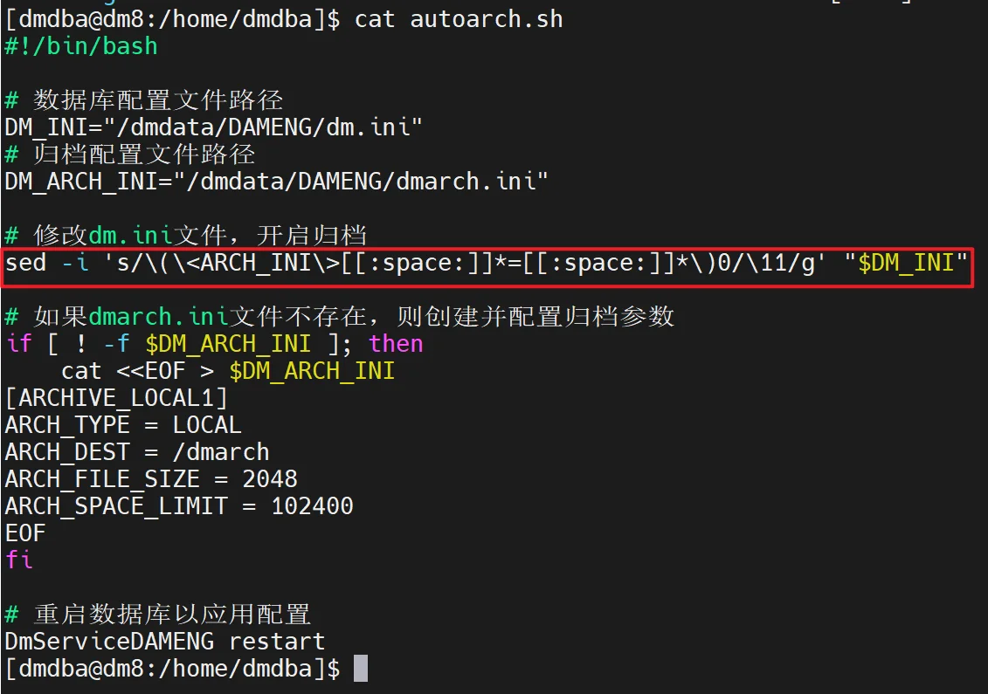
Task: Click the 'cat autoarch.sh' command text
Action: pyautogui.click(x=459, y=19)
